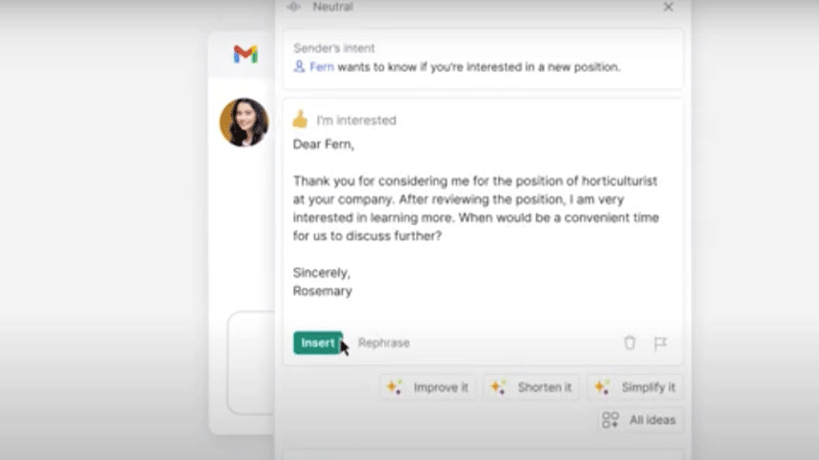Click the Gmail logo icon
Viewport: 819px width, 460px height.
245,54
